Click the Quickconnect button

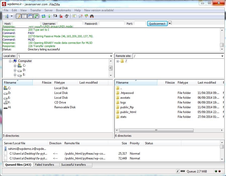pos(157,24)
